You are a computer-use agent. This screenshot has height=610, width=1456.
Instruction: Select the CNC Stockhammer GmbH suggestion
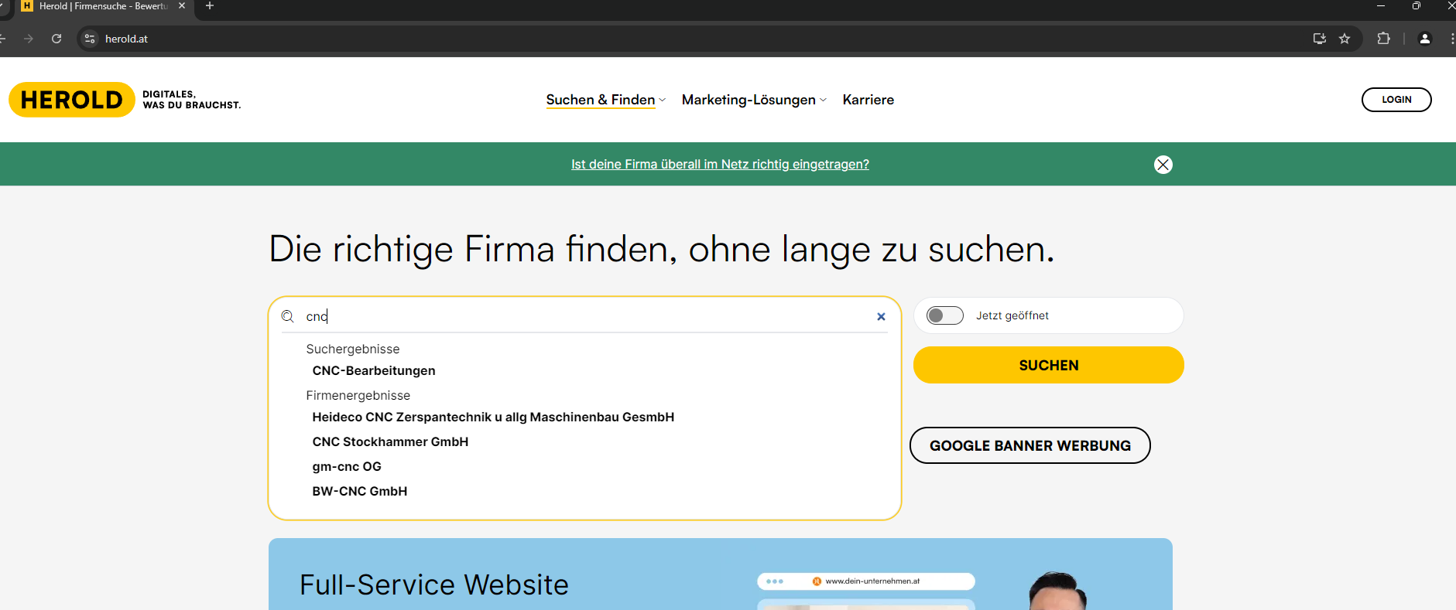390,442
